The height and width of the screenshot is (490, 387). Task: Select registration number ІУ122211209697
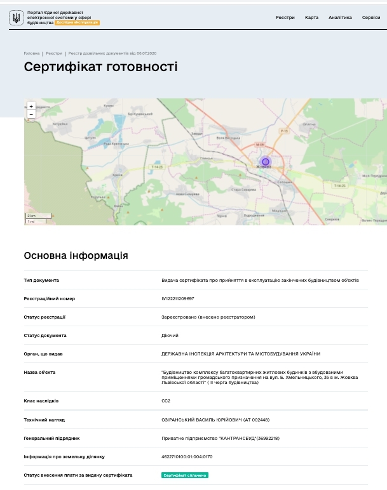pos(178,299)
